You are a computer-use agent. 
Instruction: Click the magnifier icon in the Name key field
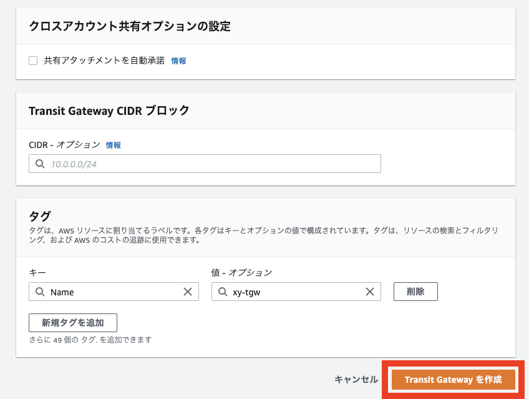pyautogui.click(x=39, y=292)
